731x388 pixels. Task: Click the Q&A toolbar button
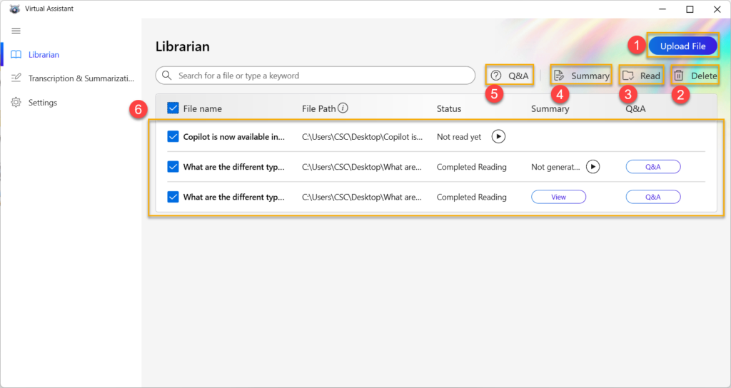click(510, 76)
